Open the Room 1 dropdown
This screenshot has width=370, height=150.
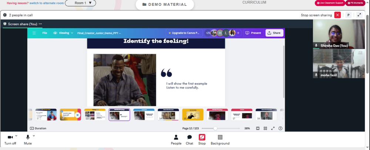point(80,3)
